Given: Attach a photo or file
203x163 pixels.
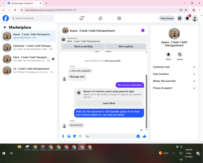Looking at the screenshot, I should [x=69, y=136].
